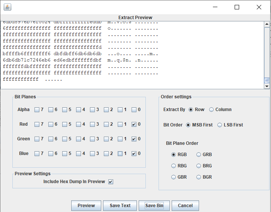271x212 pixels.
Task: Enable Red bit plane 1 checkbox
Action: click(120, 124)
